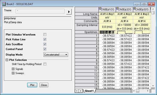Screen dimensions: 157x95
Task: Collapse the Plot Selection section
Action: pos(7,60)
